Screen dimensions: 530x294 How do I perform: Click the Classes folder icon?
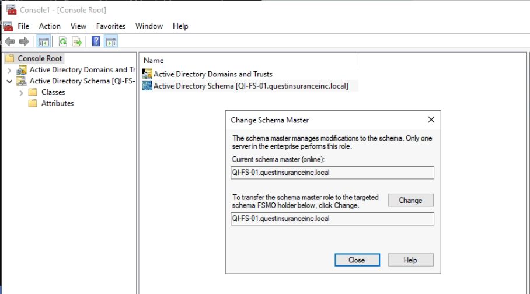(x=33, y=92)
